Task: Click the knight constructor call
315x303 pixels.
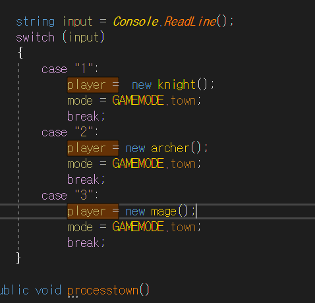Action: pyautogui.click(x=177, y=85)
